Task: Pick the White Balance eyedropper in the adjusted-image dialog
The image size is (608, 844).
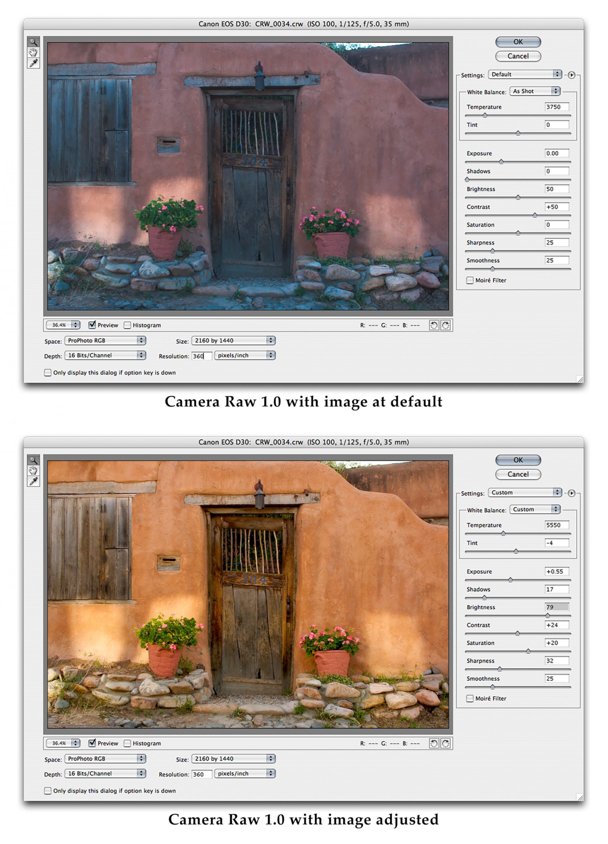Action: tap(33, 482)
